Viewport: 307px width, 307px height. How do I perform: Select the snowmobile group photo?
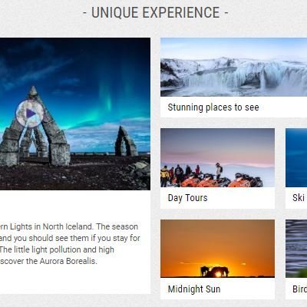coord(218,157)
